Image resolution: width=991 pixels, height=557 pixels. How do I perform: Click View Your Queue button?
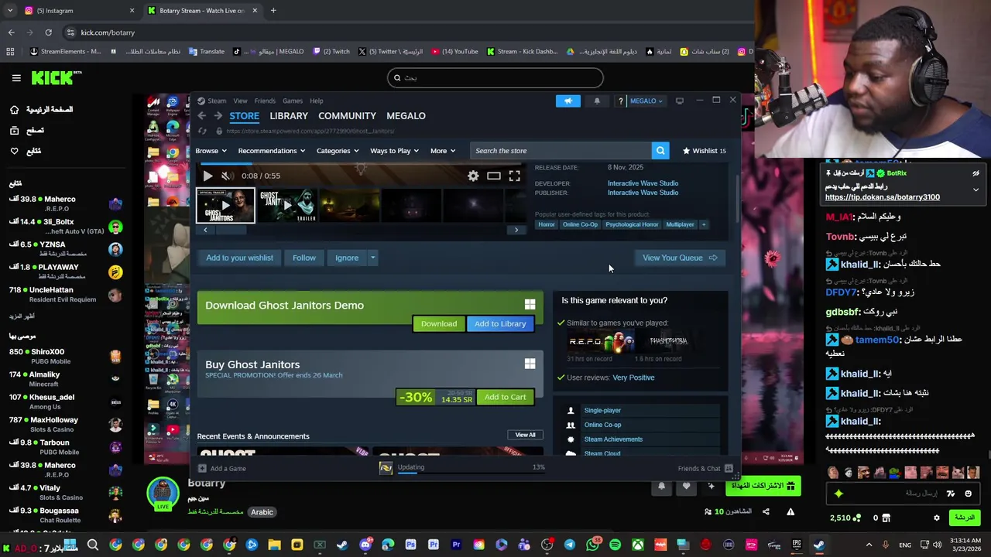pyautogui.click(x=680, y=258)
